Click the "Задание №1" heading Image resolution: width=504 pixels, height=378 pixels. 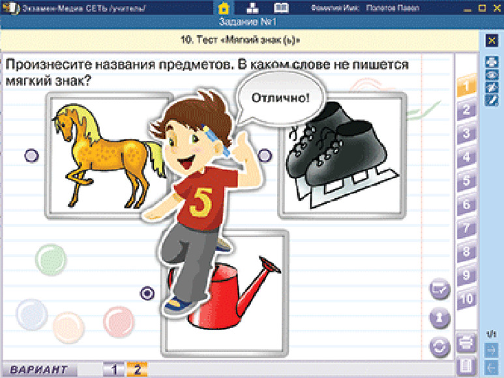pyautogui.click(x=248, y=22)
